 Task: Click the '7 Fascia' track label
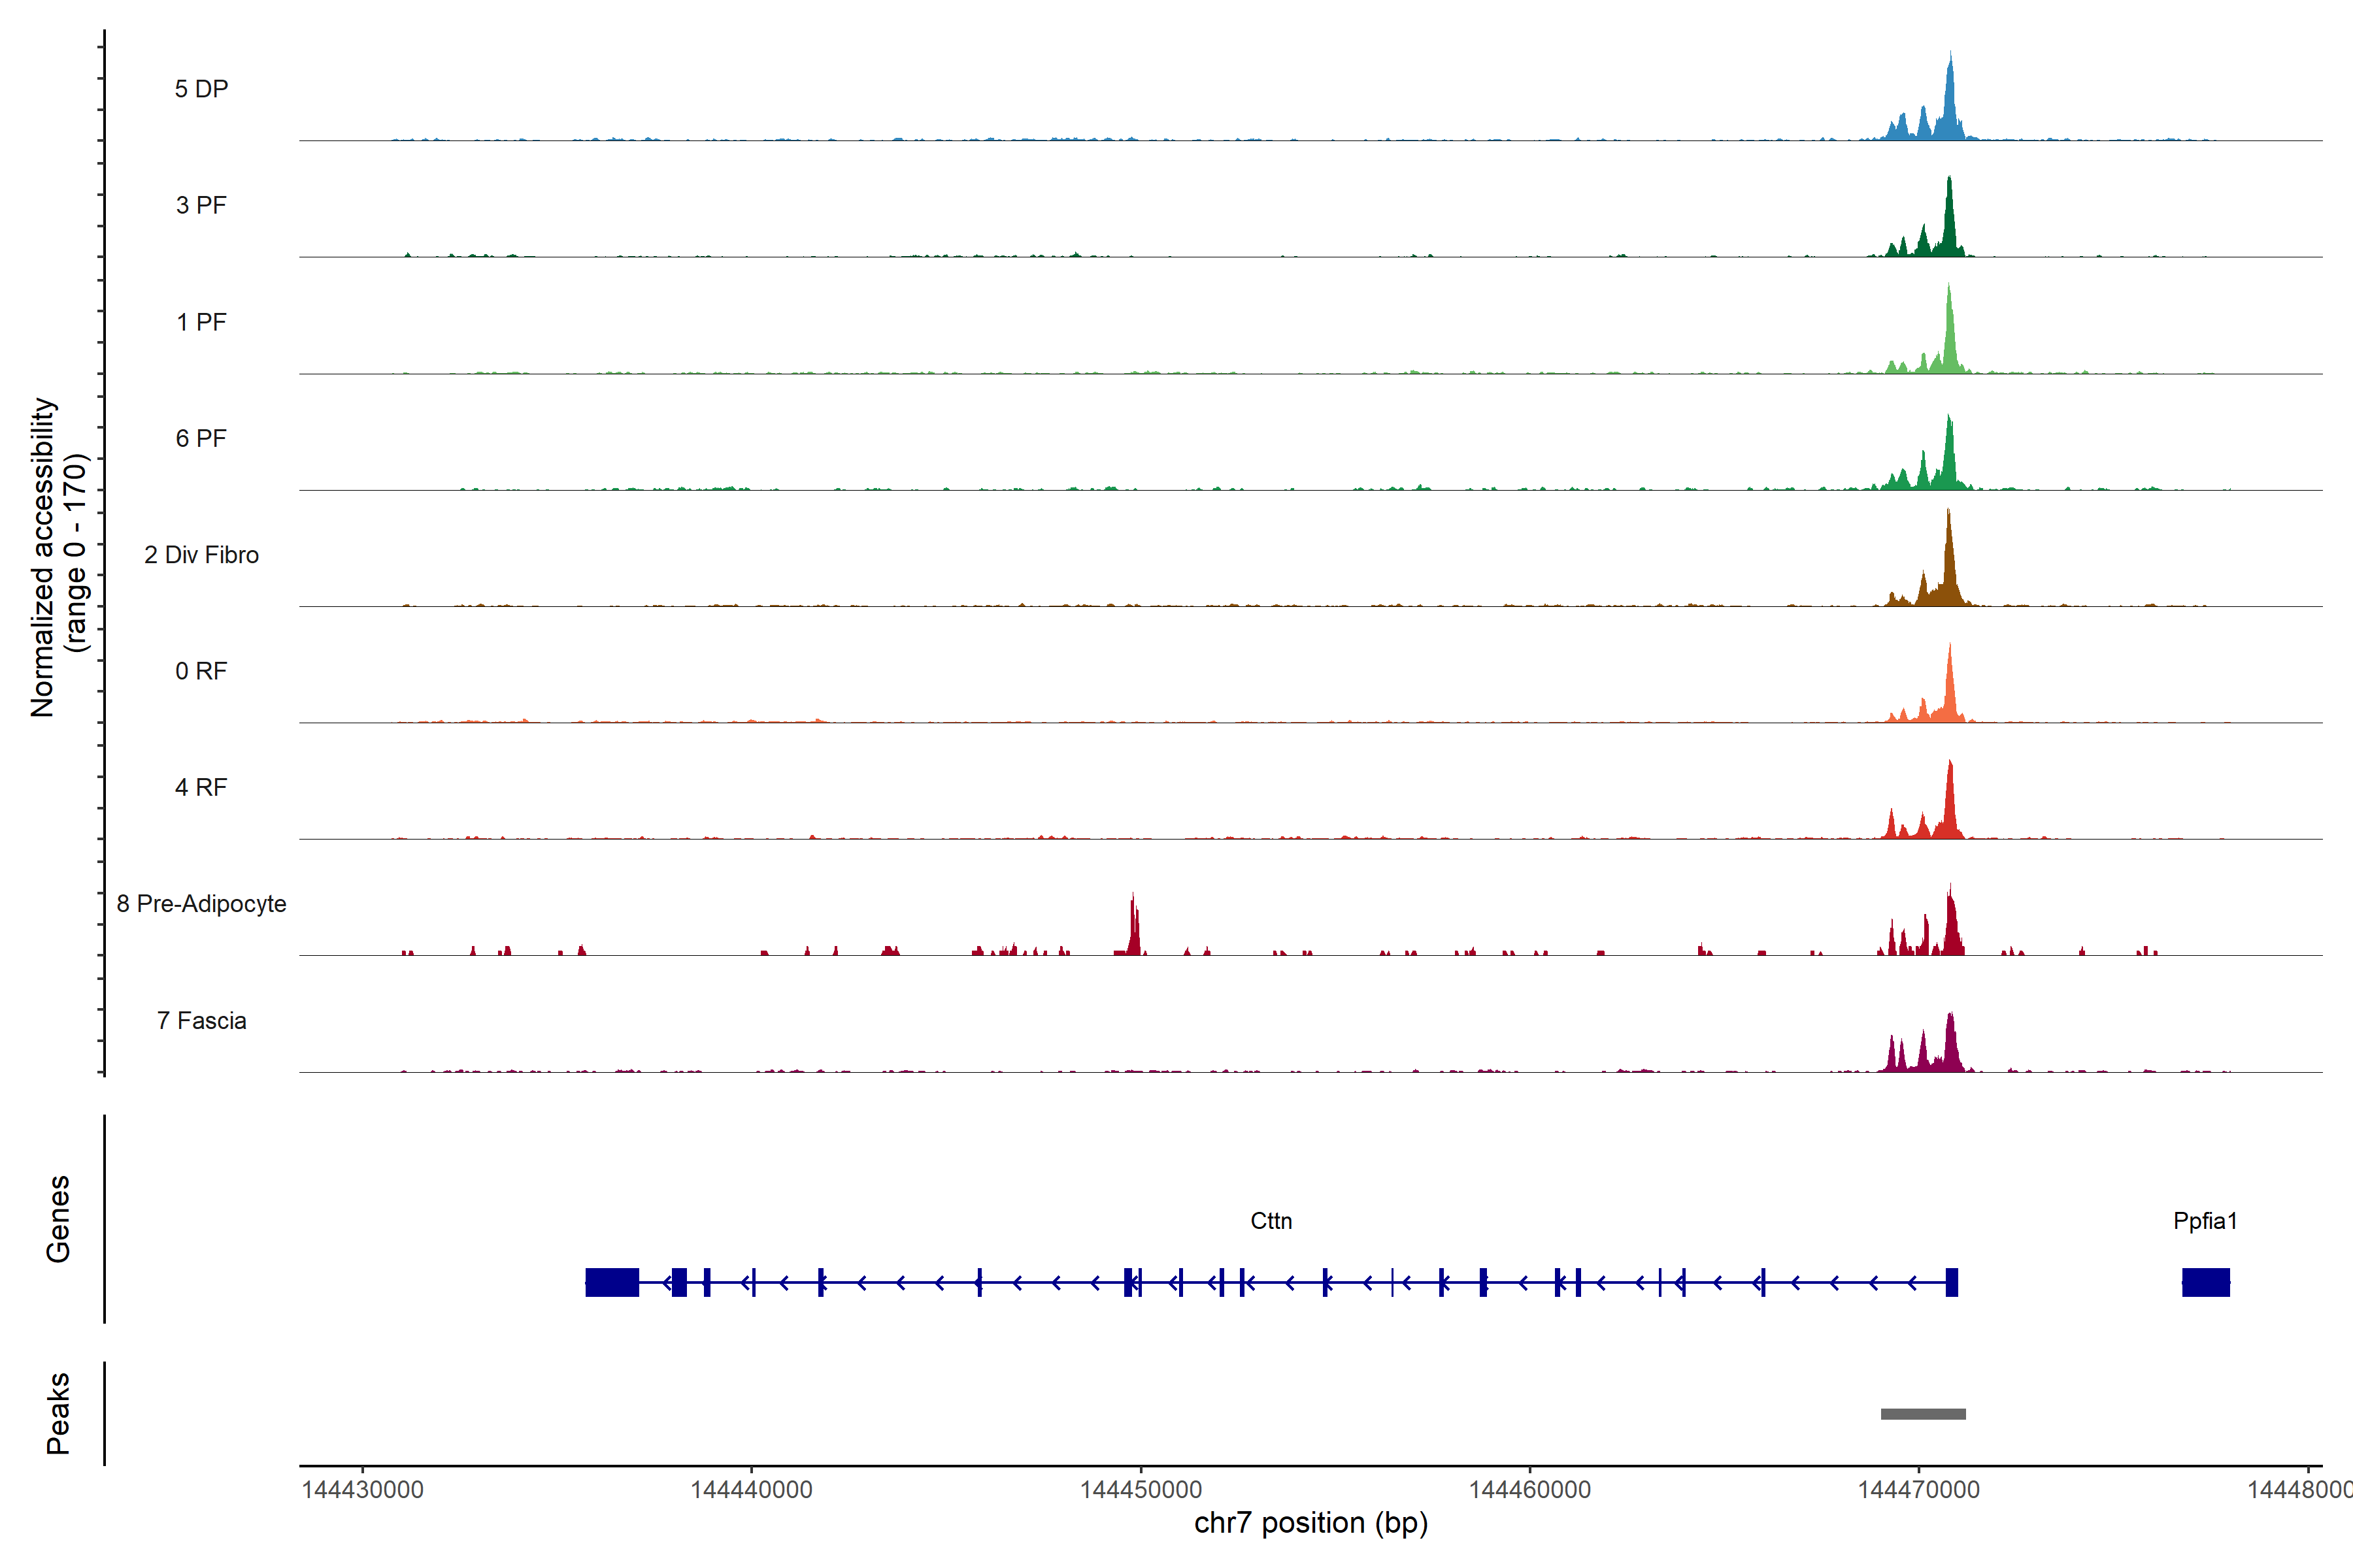click(201, 1020)
